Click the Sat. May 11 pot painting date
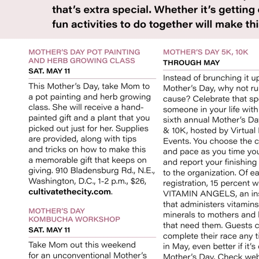The image size is (259, 259). [49, 71]
